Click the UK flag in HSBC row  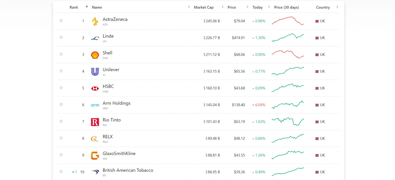[317, 88]
